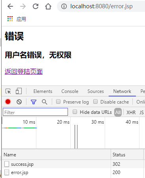Toggle the network filter funnel icon
Image resolution: width=145 pixels, height=178 pixels.
click(34, 102)
